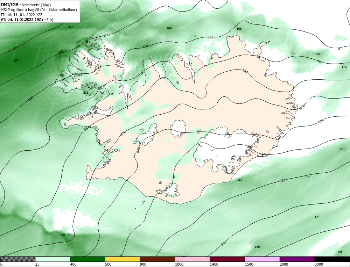Select the legend scale label '500'
Image resolution: width=350 pixels, height=267 pixels.
tap(108, 264)
